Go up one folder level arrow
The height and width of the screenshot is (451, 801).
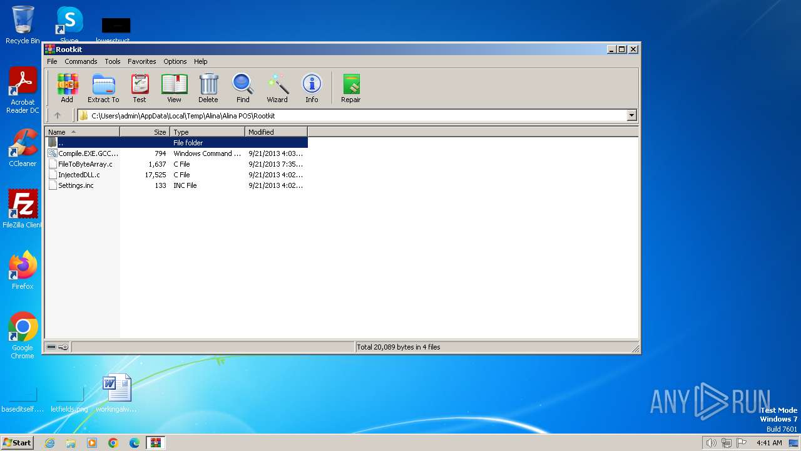(58, 115)
